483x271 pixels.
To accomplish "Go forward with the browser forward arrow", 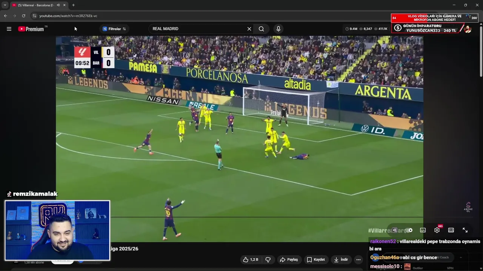I will 14,16.
